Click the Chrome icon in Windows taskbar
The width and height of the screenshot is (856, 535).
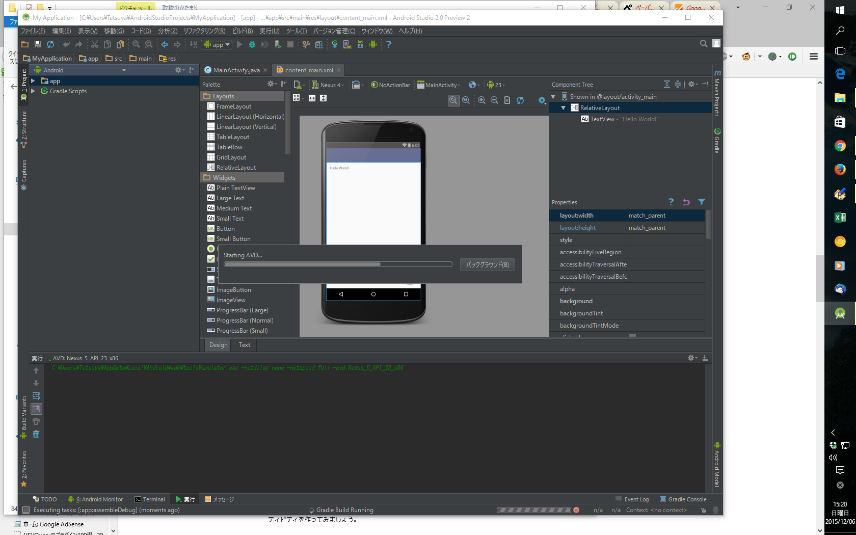point(840,146)
